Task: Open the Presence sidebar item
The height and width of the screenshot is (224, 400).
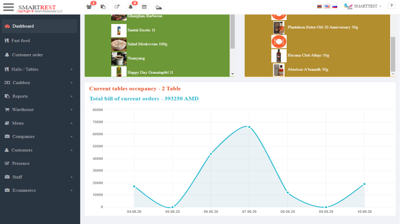Action: click(21, 164)
